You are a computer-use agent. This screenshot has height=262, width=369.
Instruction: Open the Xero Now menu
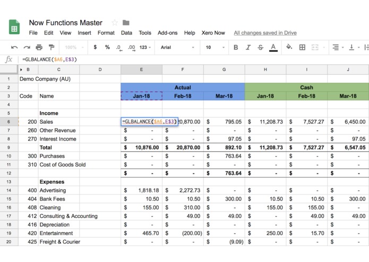213,33
